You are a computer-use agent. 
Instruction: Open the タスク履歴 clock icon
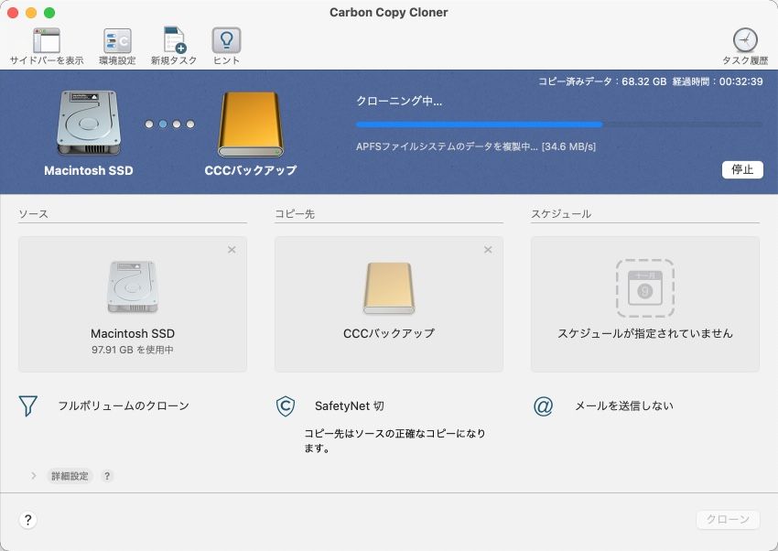coord(745,40)
